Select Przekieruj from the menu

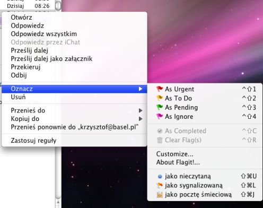(74, 67)
